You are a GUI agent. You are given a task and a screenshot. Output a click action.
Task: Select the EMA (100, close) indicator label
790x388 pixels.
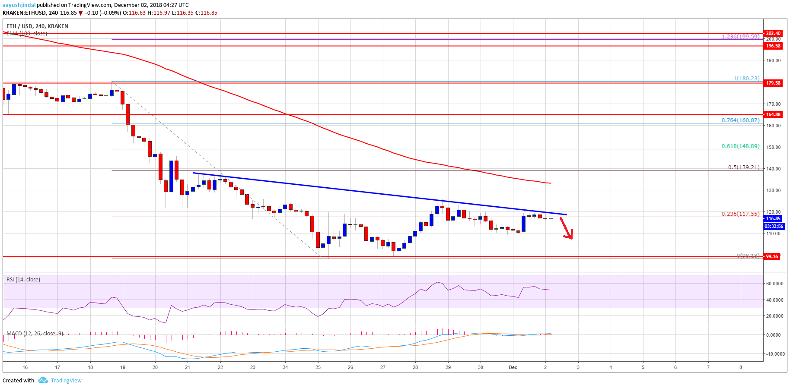point(27,34)
